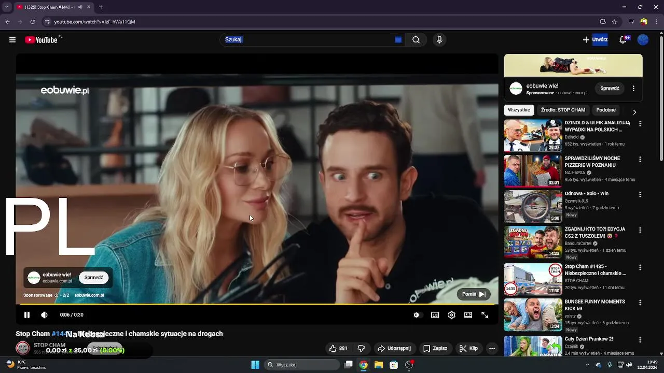Open the YouTube guide hamburger menu
664x373 pixels.
[12, 40]
